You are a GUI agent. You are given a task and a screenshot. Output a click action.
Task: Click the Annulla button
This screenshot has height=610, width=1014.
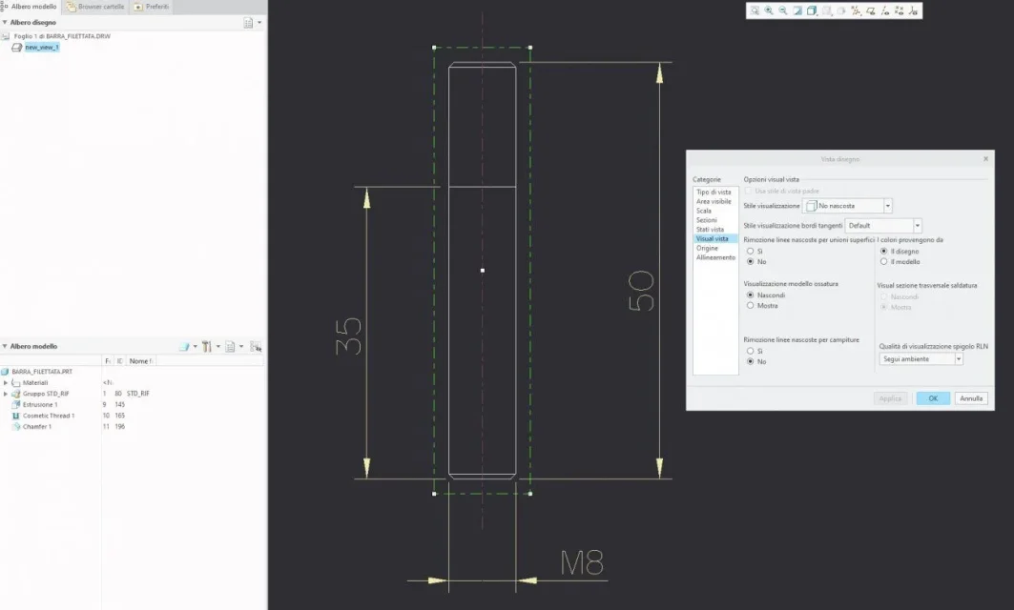pyautogui.click(x=970, y=398)
